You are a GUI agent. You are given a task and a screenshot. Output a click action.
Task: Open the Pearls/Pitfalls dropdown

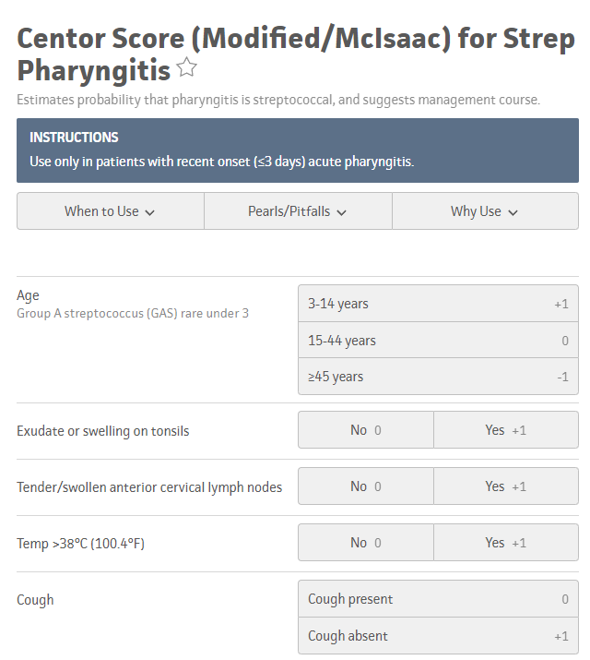click(297, 211)
